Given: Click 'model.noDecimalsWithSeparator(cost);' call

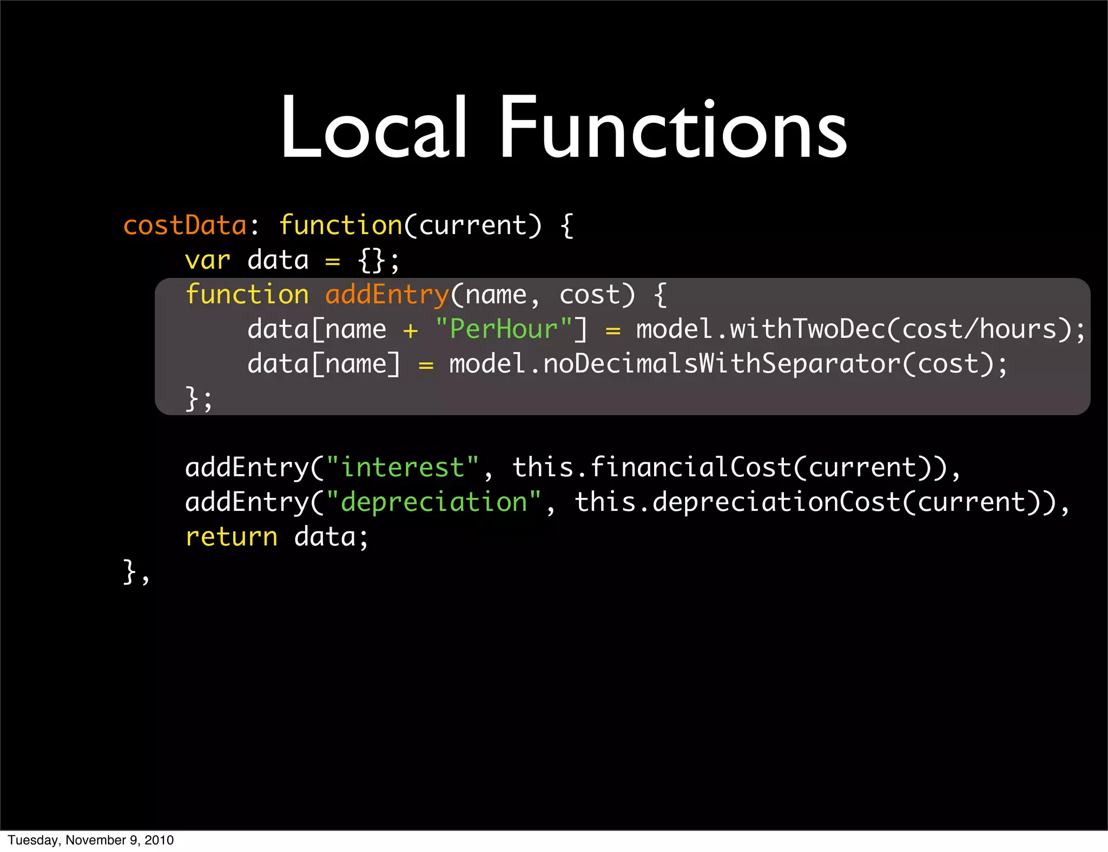Looking at the screenshot, I should click(728, 364).
